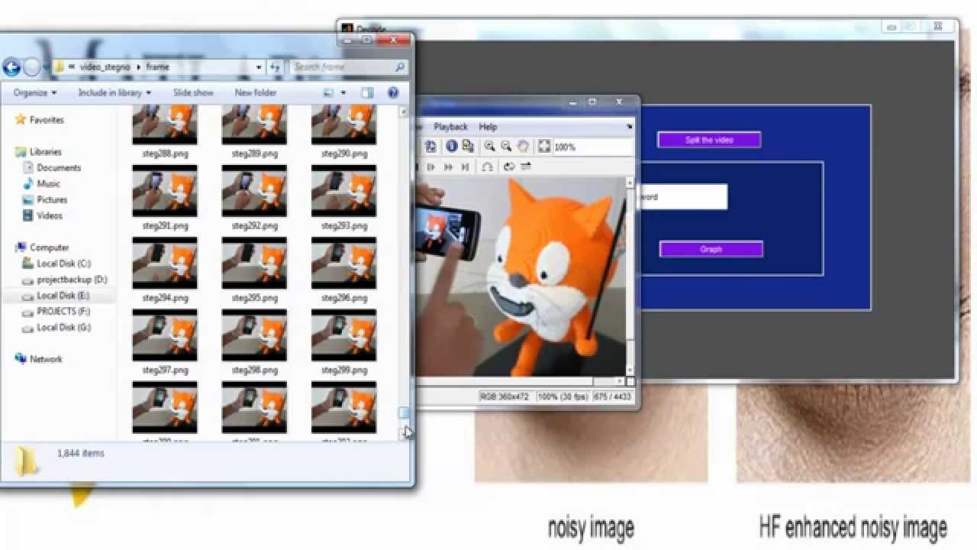Click the Refresh button beside address bar

[x=275, y=67]
